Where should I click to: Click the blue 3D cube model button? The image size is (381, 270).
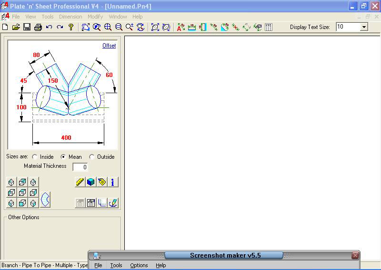91,182
